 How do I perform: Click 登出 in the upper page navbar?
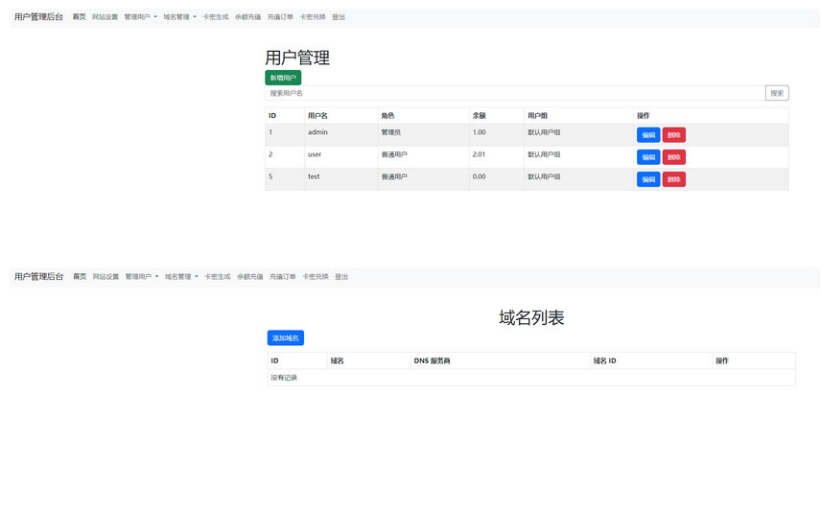coord(339,16)
